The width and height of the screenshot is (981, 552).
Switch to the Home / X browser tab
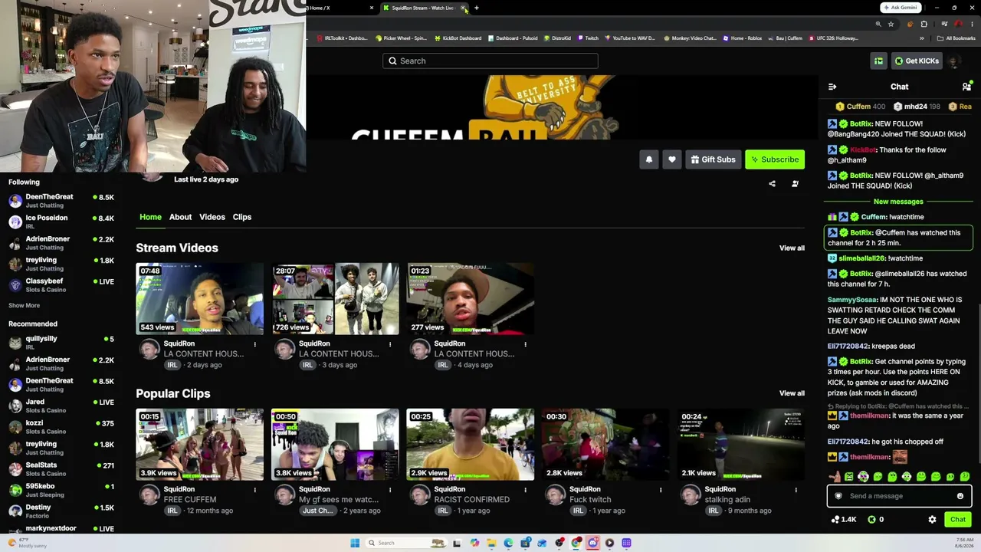tap(337, 8)
